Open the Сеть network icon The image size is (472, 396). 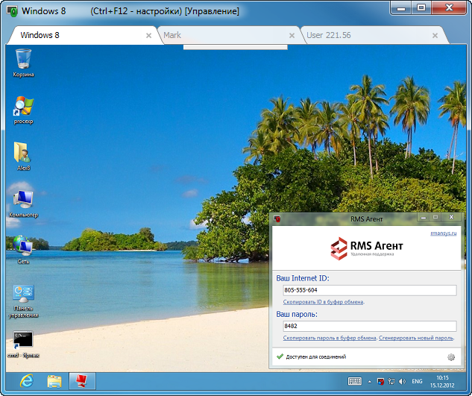point(23,250)
